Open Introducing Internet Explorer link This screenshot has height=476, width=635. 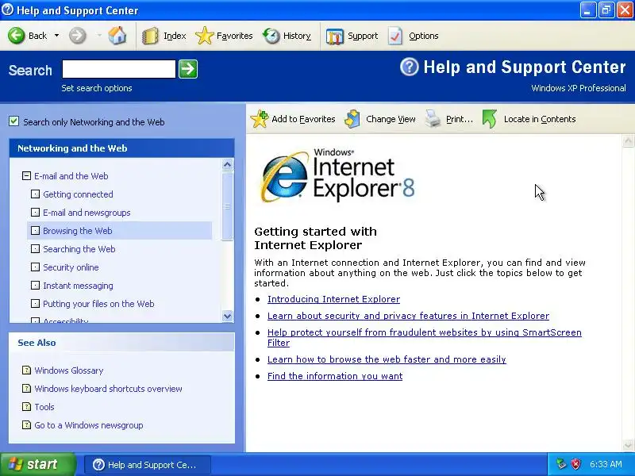(x=333, y=299)
